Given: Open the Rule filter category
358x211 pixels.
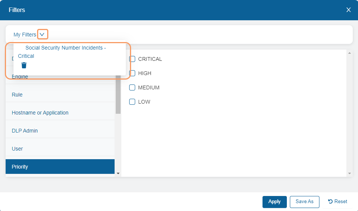Looking at the screenshot, I should point(17,95).
